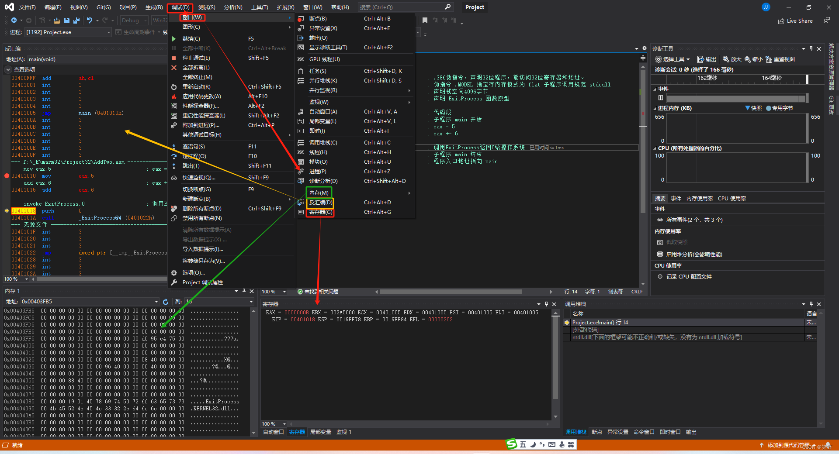
Task: Click the events pause track icon
Action: point(661,98)
